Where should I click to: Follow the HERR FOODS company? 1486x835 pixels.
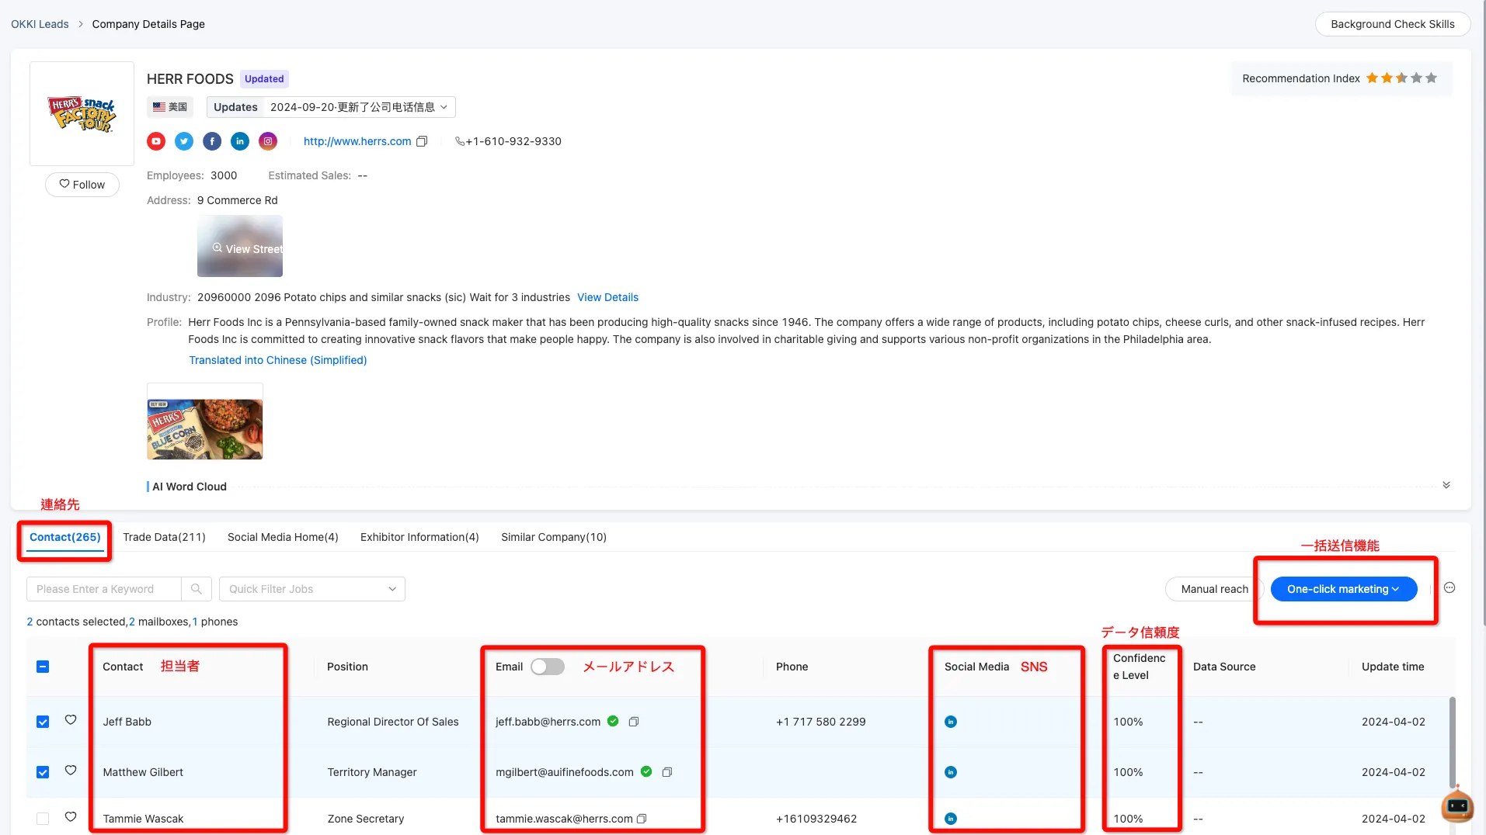click(x=82, y=185)
